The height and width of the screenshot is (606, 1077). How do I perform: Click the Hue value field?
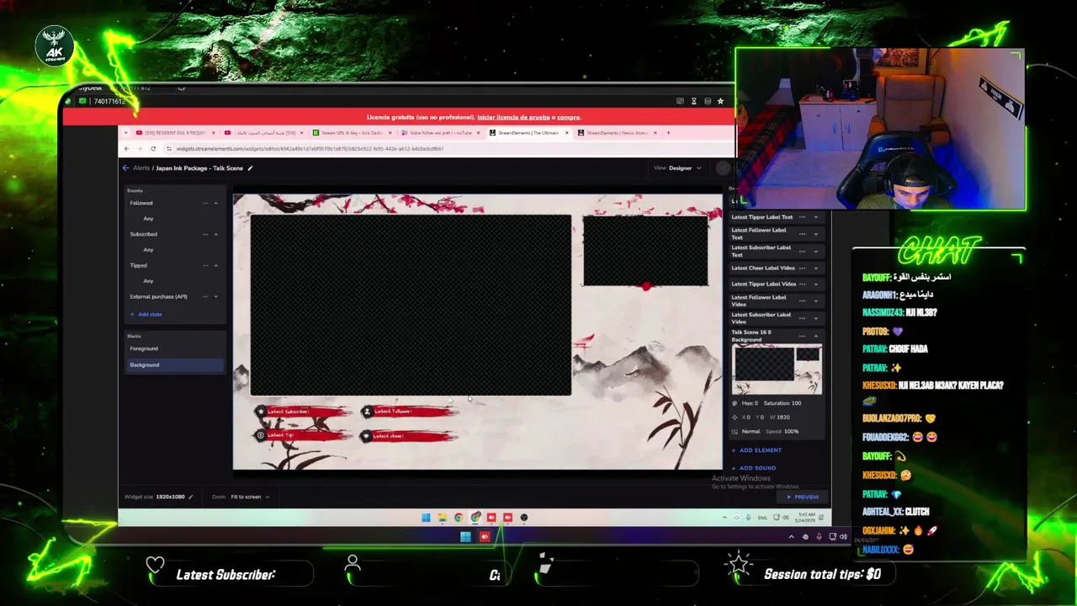[750, 403]
